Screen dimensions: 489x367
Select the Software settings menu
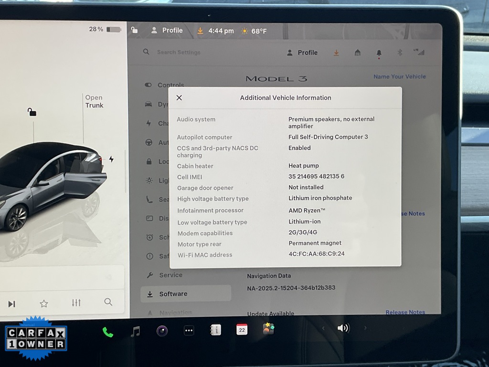(x=186, y=294)
